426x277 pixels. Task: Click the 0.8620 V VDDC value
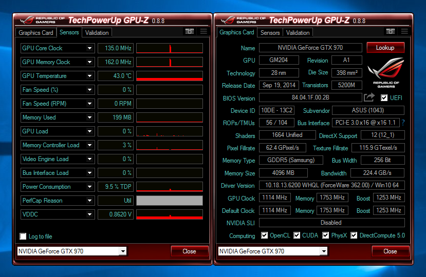tap(116, 214)
